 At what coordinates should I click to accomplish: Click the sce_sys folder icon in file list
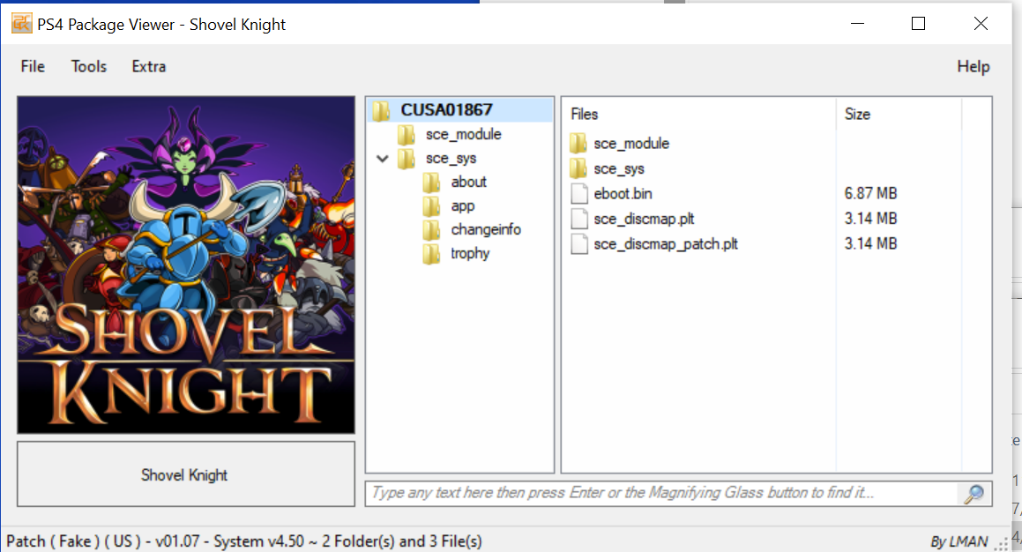click(x=578, y=168)
